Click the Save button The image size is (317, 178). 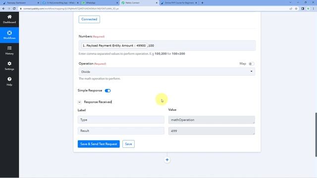pos(128,144)
